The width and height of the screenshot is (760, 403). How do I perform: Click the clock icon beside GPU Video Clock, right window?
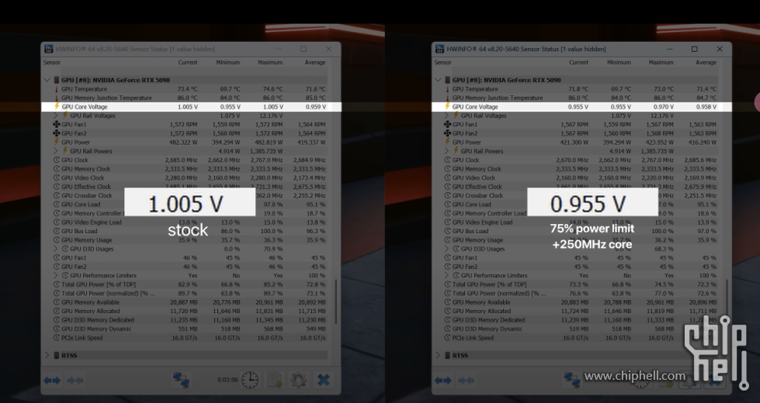447,177
